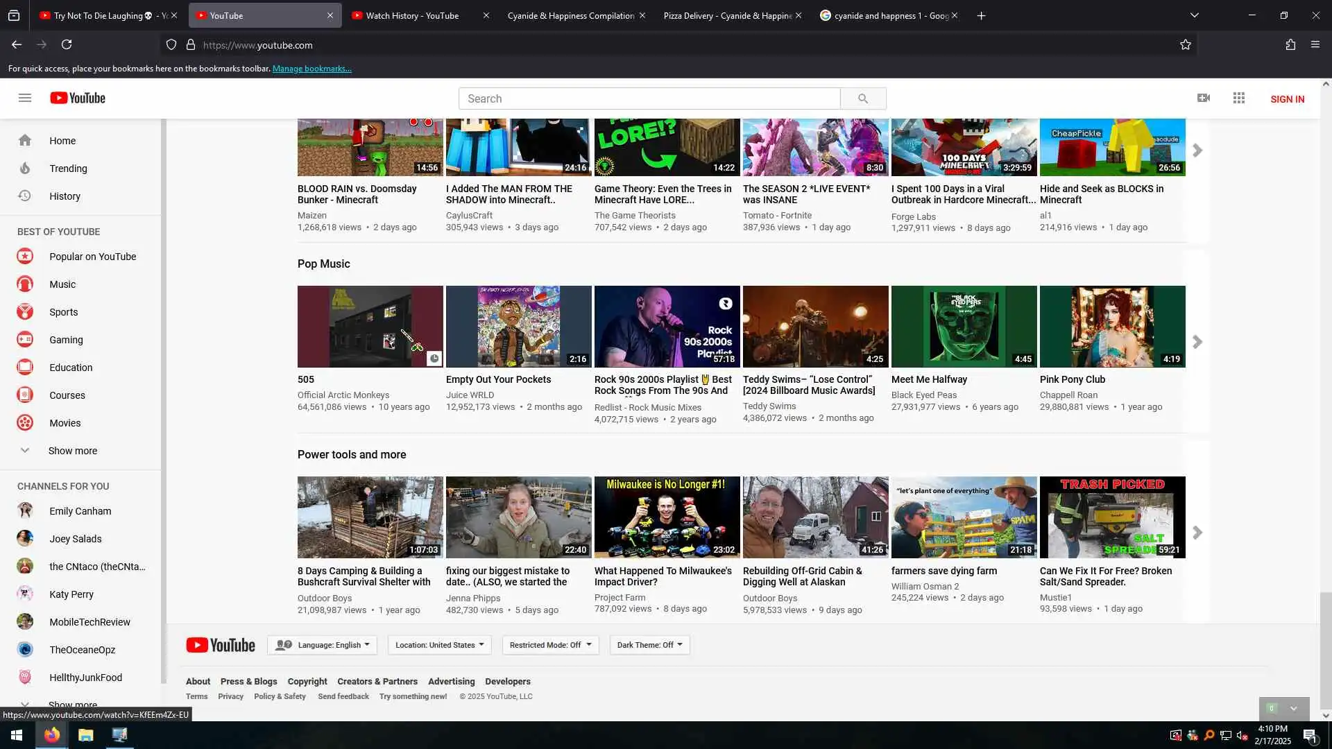Image resolution: width=1332 pixels, height=749 pixels.
Task: Click the YouTube search input field
Action: tap(649, 98)
